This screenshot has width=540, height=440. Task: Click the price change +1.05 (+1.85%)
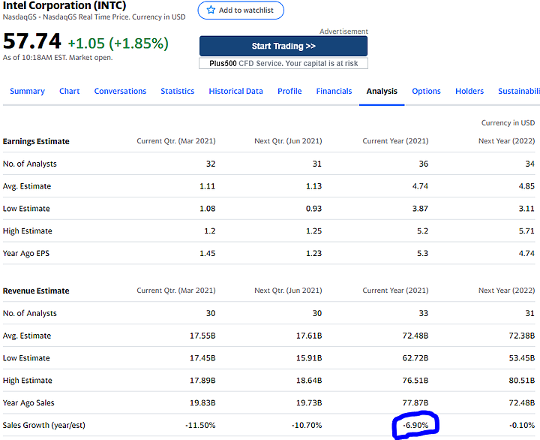[x=118, y=44]
